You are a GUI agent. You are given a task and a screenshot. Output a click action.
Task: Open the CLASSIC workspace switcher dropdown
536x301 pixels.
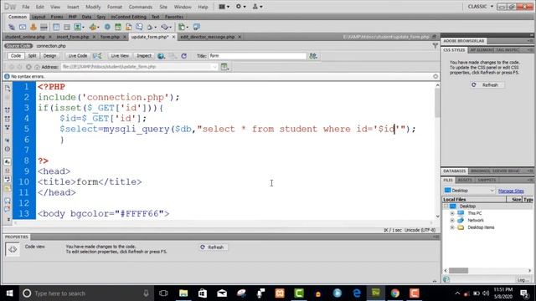point(480,7)
